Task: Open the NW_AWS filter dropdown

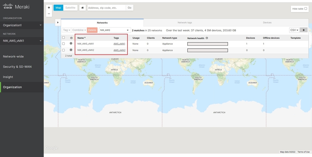Action: [115, 30]
